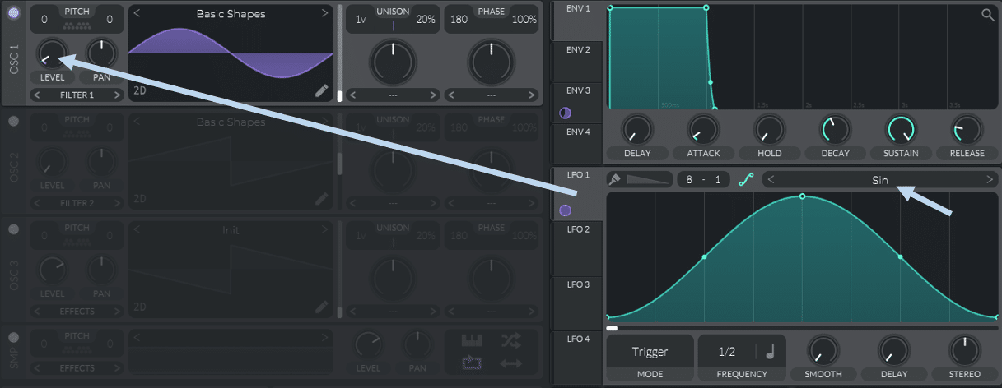Select next OSC 1 unison stack type
Viewport: 1002px width, 388px height.
(431, 95)
